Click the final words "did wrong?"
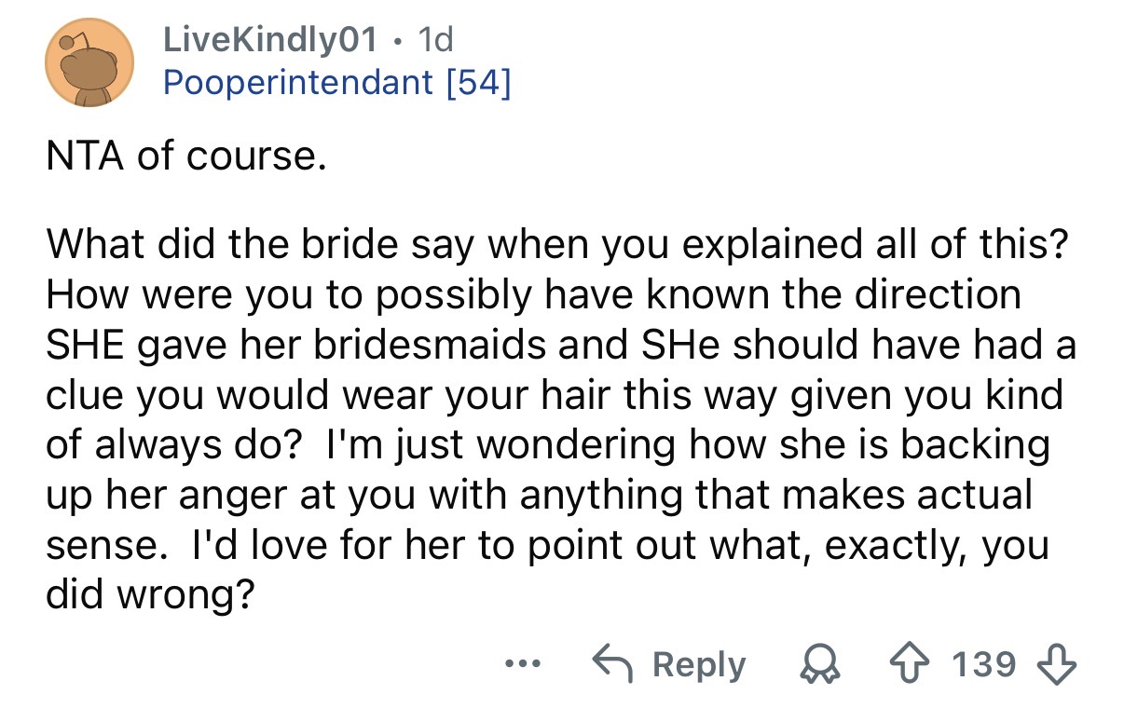1124x708 pixels. click(x=150, y=595)
